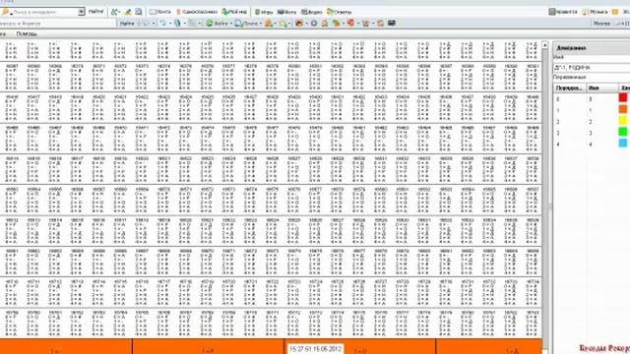Viewport: 630px width, 354px height.
Task: Expand the dropdown beside the shopping cart icon
Action: (x=373, y=24)
